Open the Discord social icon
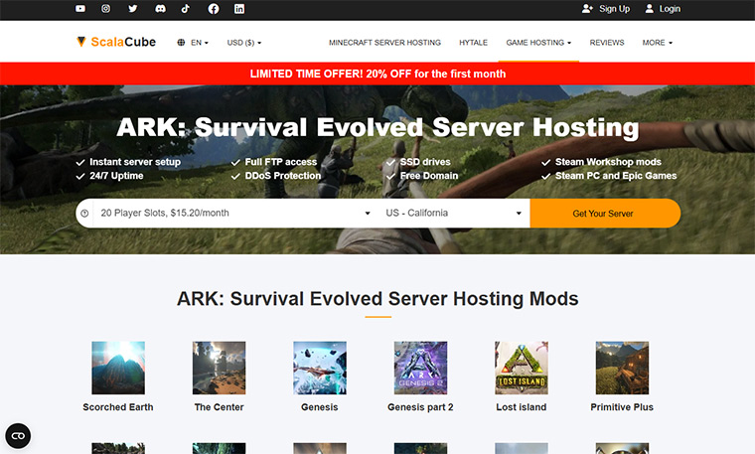Image resolution: width=755 pixels, height=454 pixels. (160, 9)
